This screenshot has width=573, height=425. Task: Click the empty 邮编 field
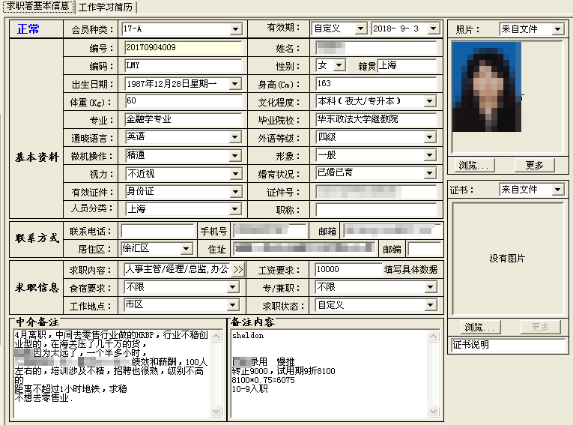point(424,249)
